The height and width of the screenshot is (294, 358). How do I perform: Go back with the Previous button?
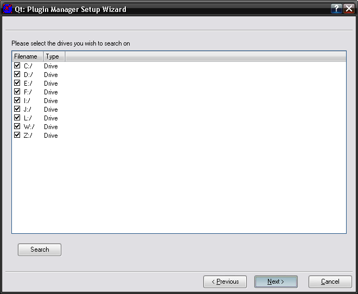pyautogui.click(x=225, y=282)
